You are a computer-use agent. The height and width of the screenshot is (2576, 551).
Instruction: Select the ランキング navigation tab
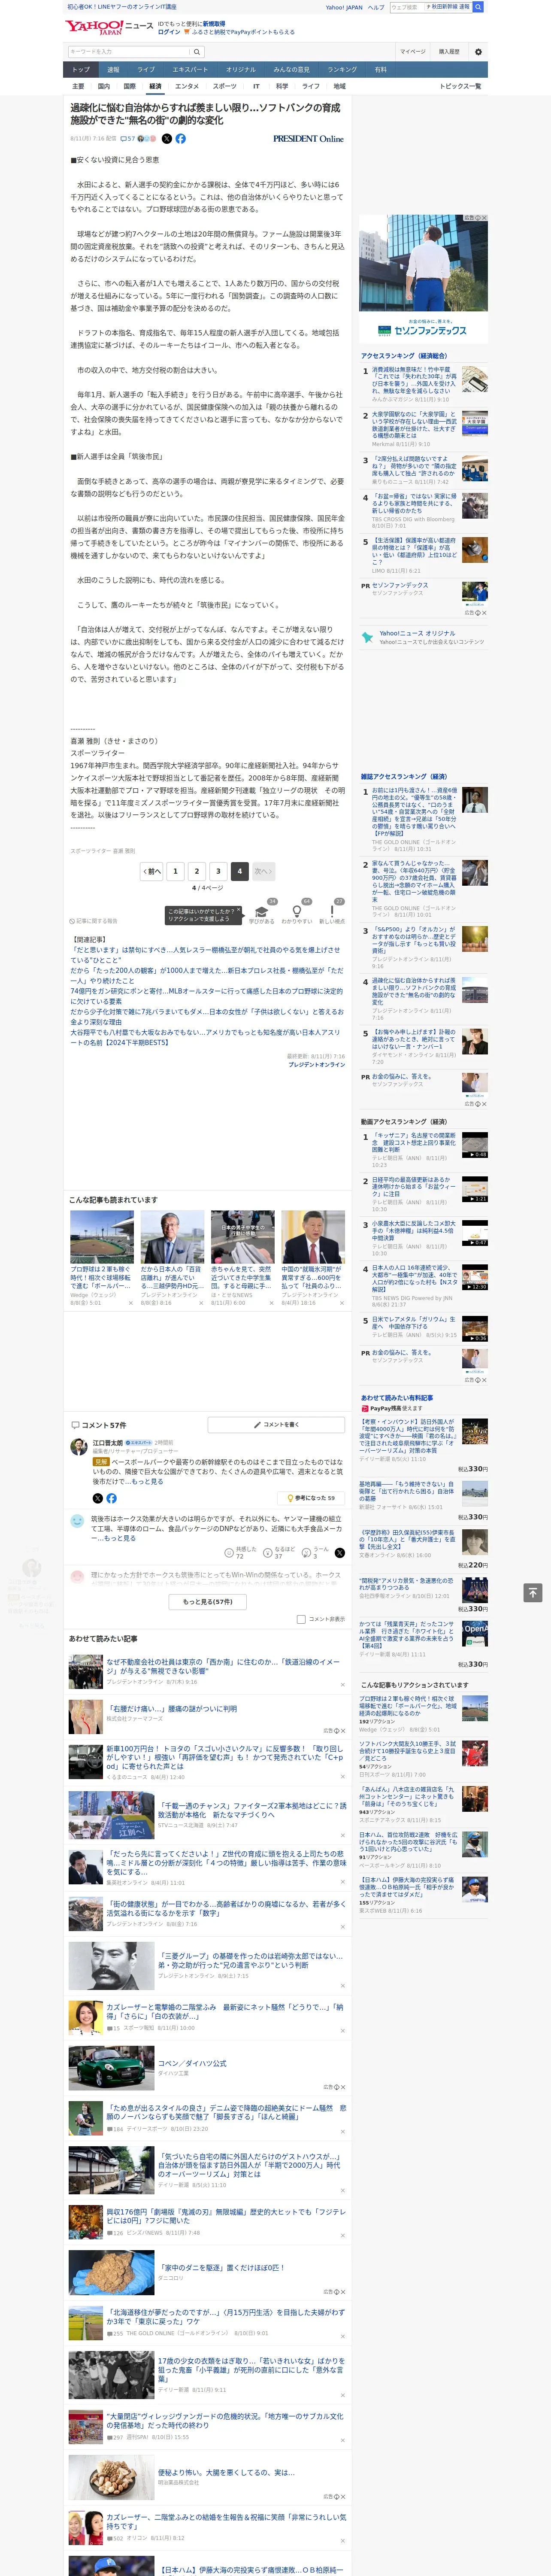tap(342, 70)
